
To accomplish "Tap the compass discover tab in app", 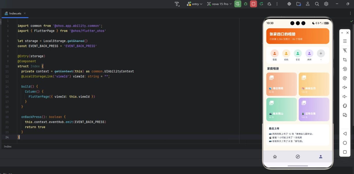I will (298, 157).
